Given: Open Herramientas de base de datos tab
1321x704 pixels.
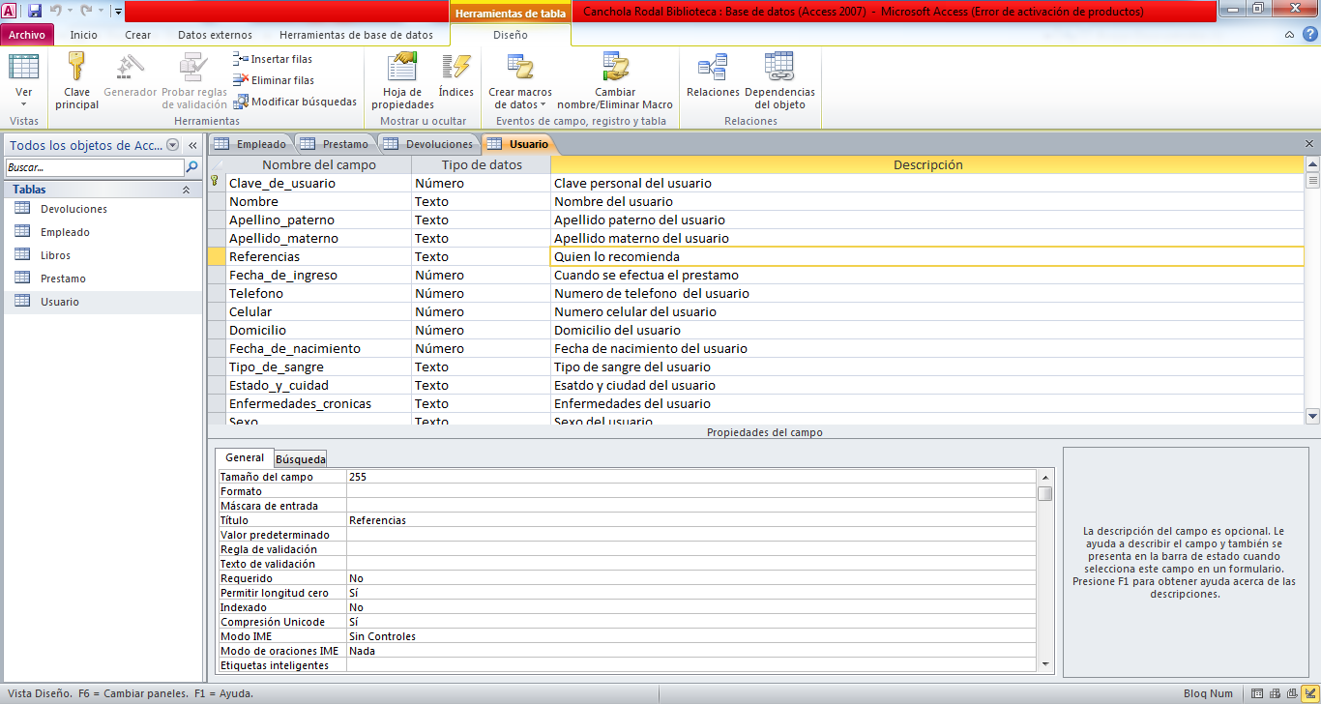Looking at the screenshot, I should pos(357,35).
